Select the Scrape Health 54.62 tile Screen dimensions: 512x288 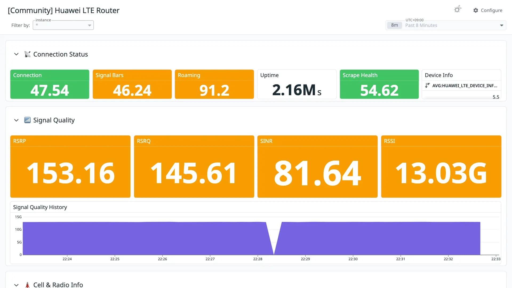(379, 84)
